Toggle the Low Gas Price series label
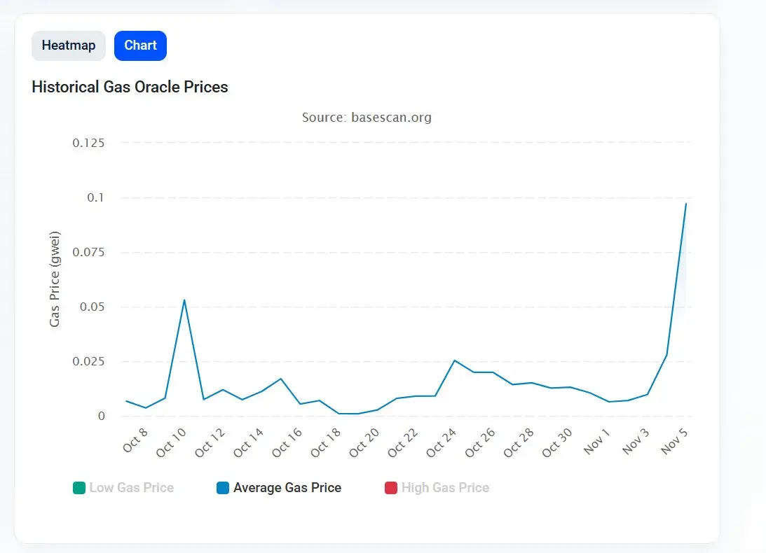This screenshot has height=553, width=766. (x=131, y=488)
